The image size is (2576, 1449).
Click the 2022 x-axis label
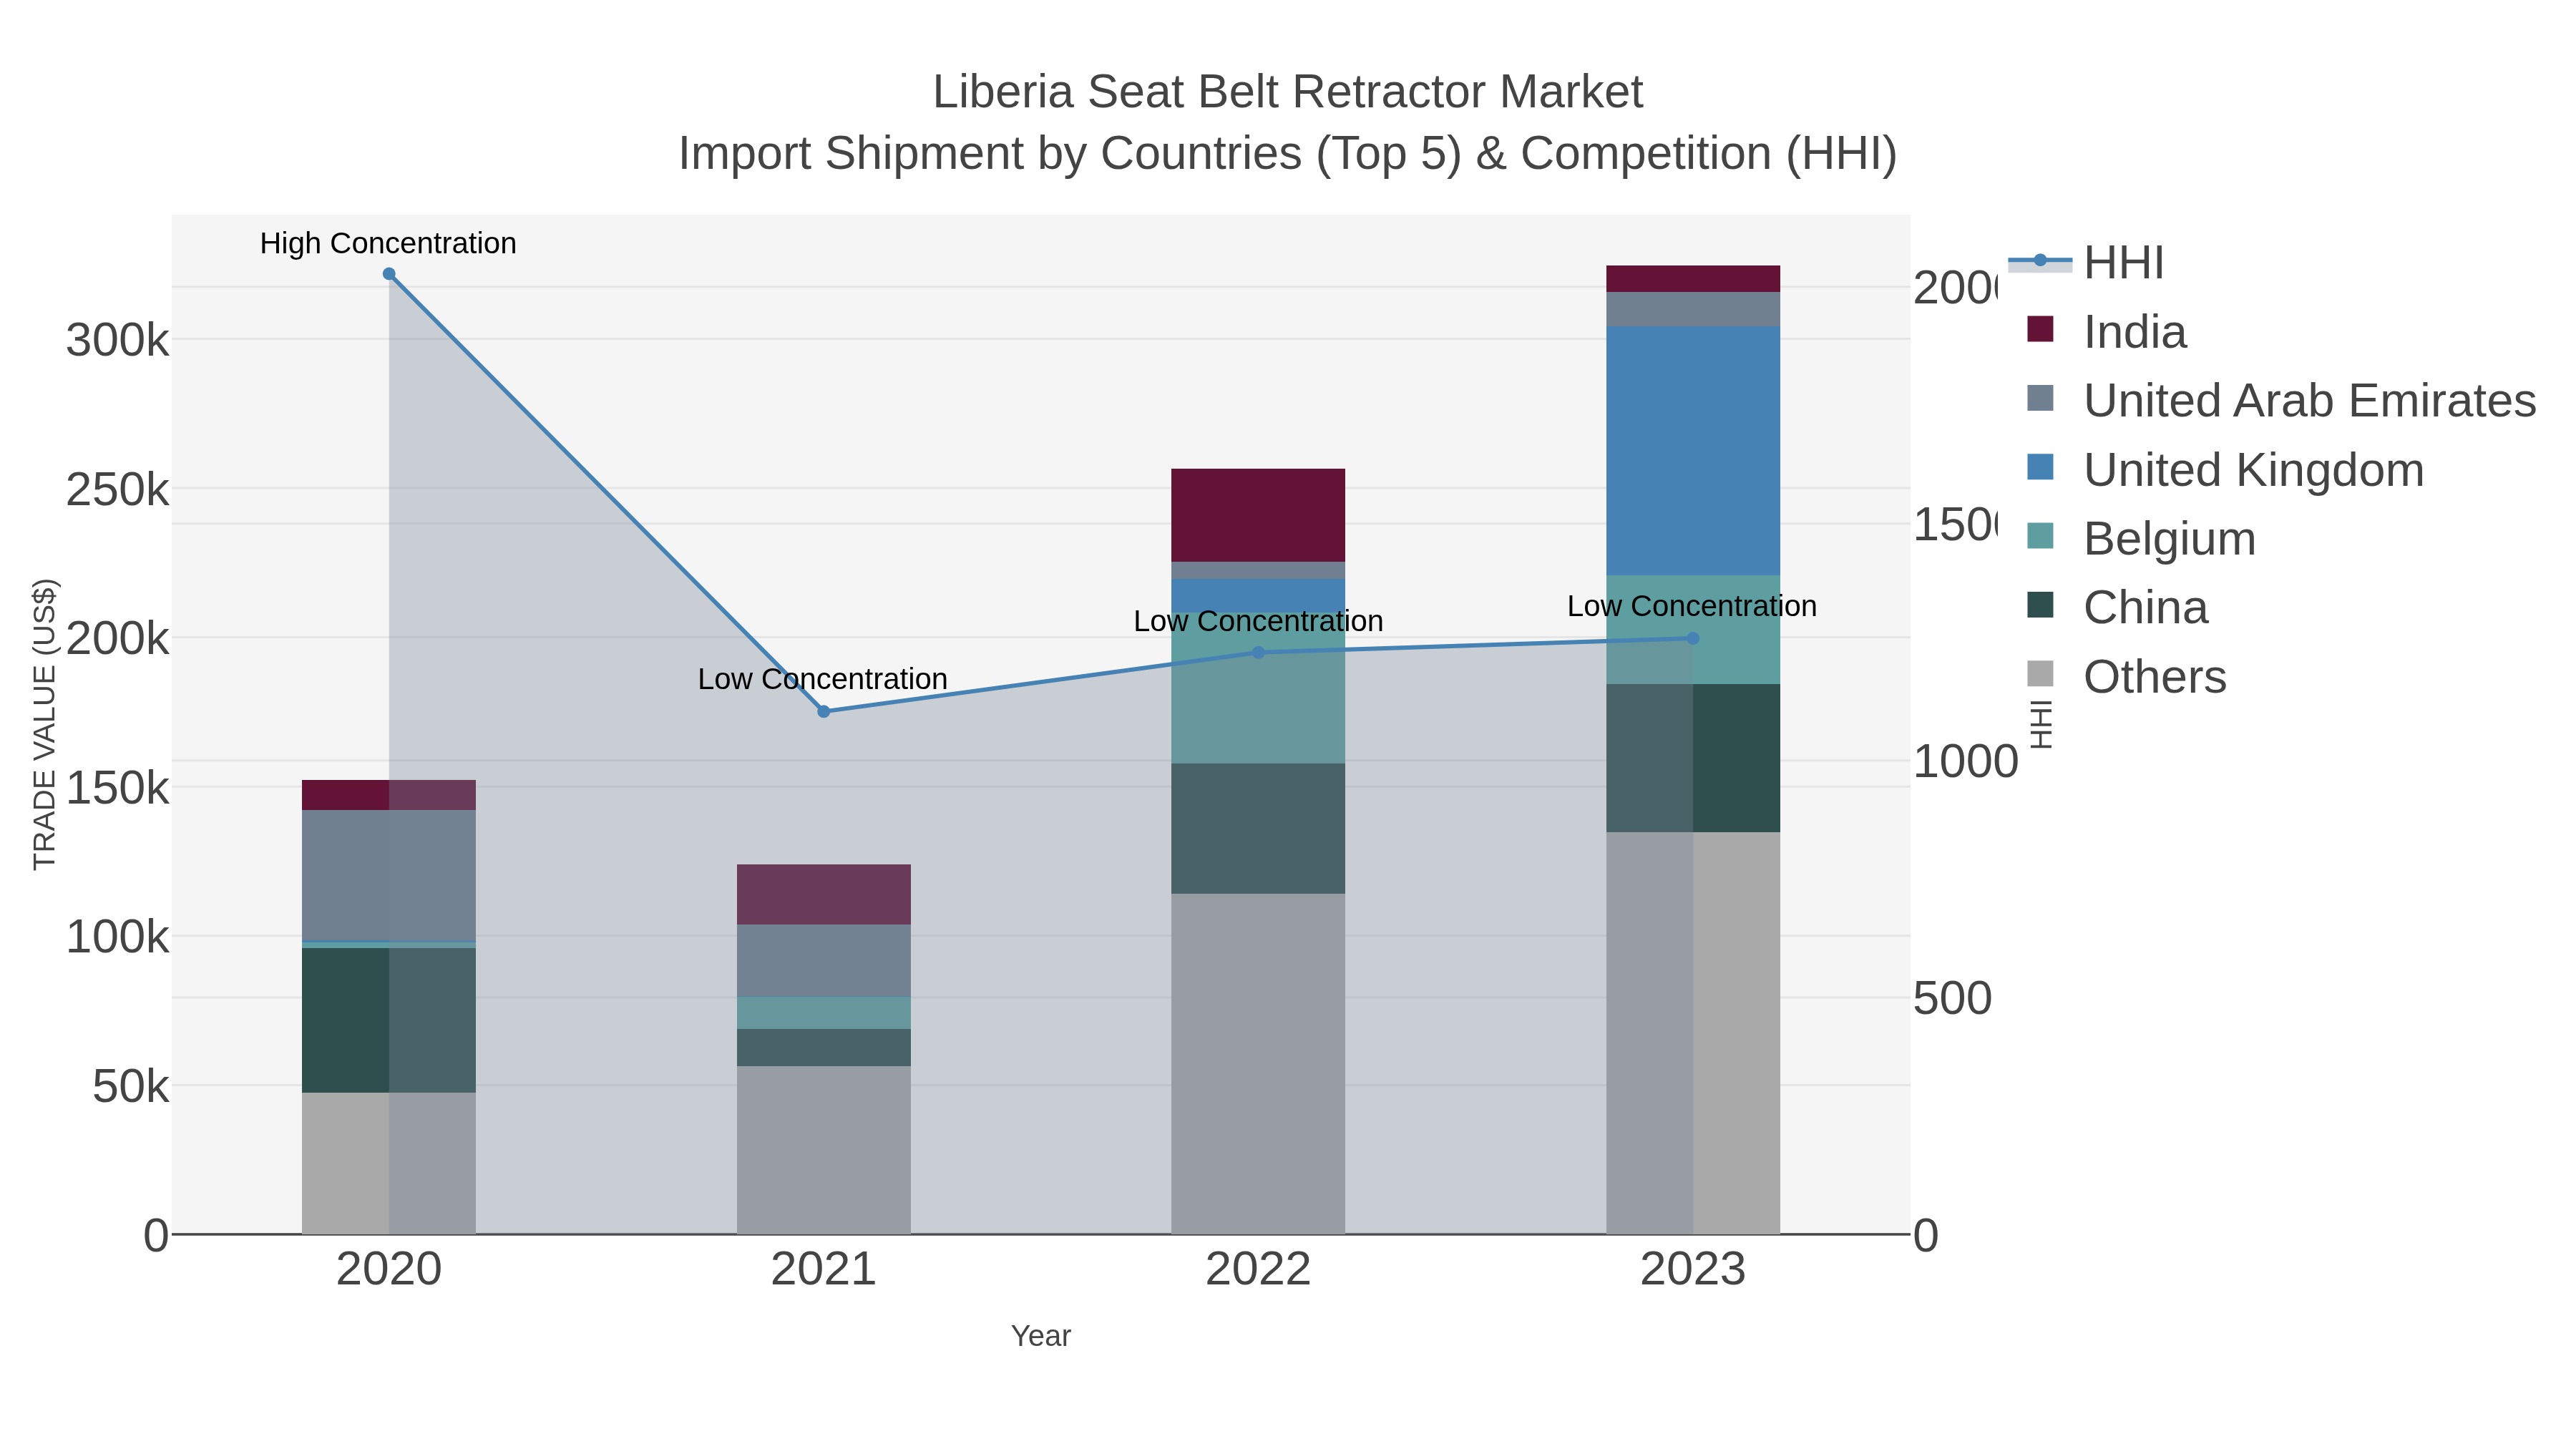click(1258, 1270)
